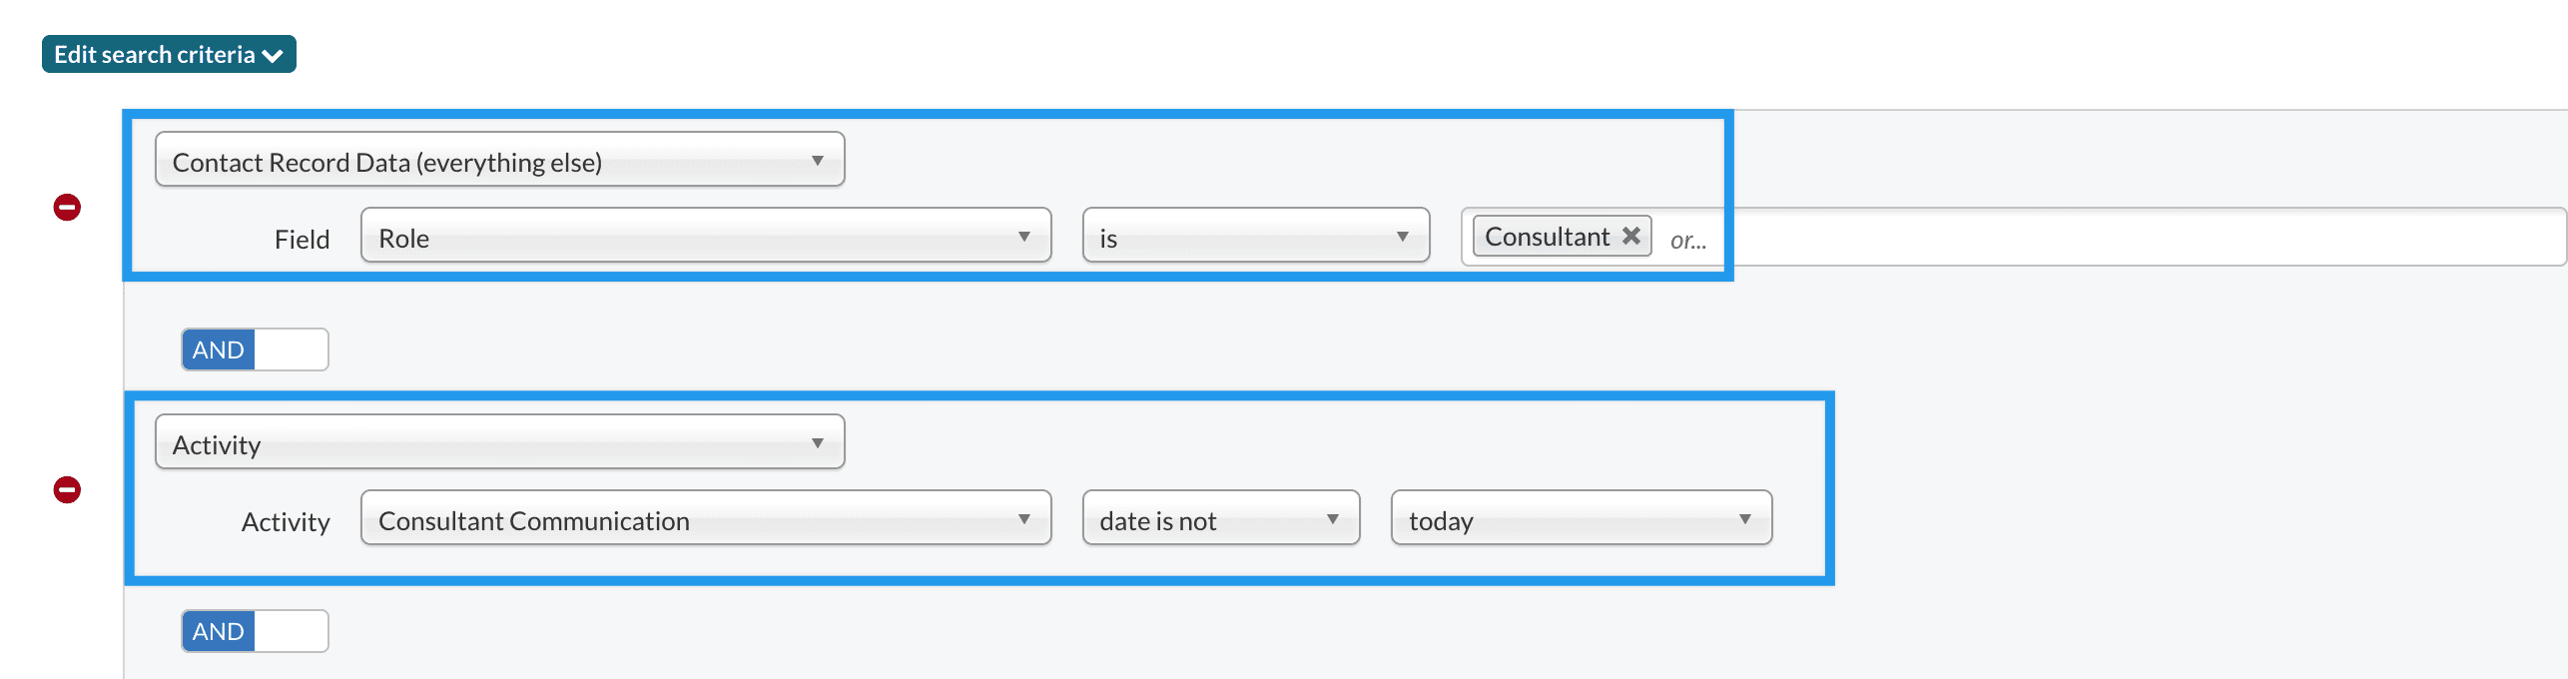Remove the Role criteria row
This screenshot has width=2568, height=679.
[67, 208]
